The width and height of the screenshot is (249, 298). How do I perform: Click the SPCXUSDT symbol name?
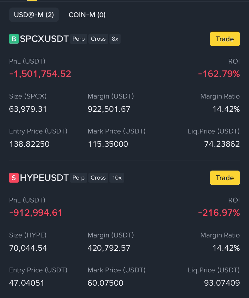point(44,39)
